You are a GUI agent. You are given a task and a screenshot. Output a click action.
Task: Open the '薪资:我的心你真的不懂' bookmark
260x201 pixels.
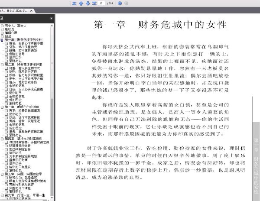26,43
